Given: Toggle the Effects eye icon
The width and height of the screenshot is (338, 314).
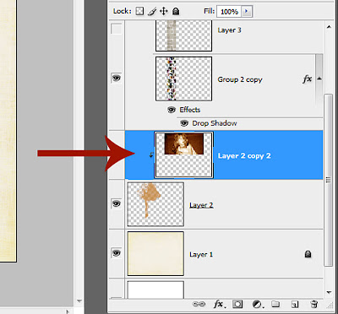Looking at the screenshot, I should 172,110.
